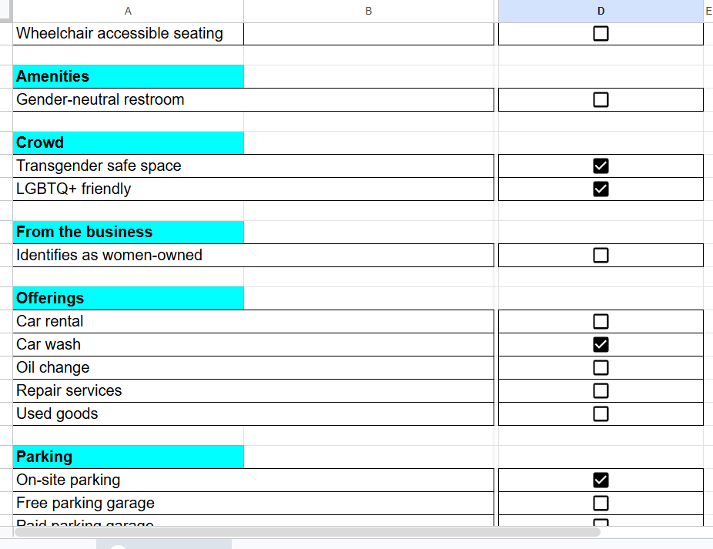Select column D header
713x549 pixels.
[601, 11]
